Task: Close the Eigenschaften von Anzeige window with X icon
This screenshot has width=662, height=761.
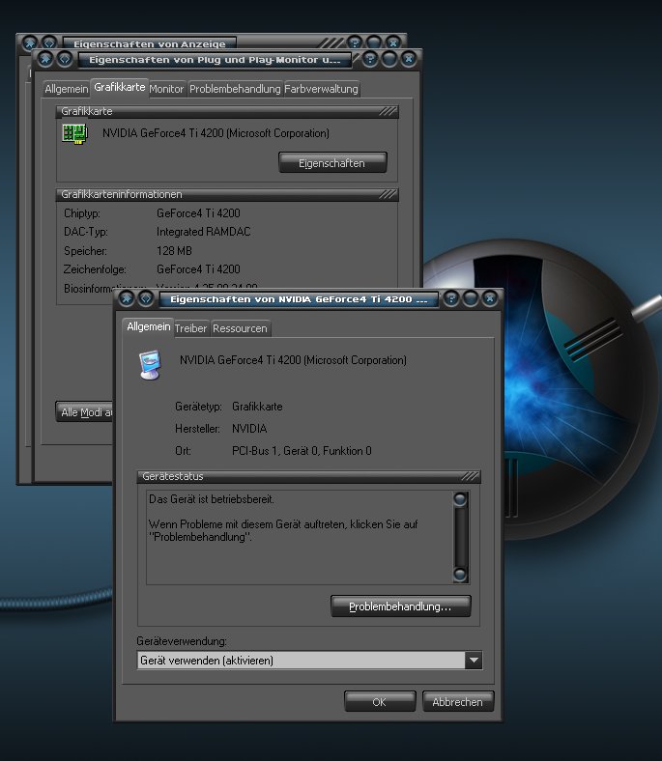Action: click(x=393, y=42)
